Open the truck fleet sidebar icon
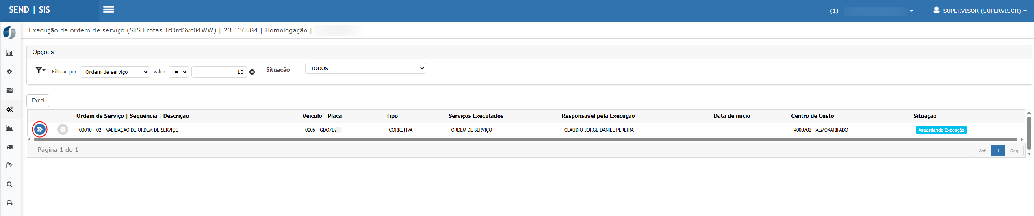This screenshot has height=216, width=1034. point(9,147)
